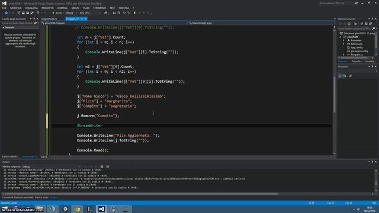This screenshot has height=213, width=379.
Task: Open the Debug configuration dropdown in toolbar
Action: tap(71, 13)
